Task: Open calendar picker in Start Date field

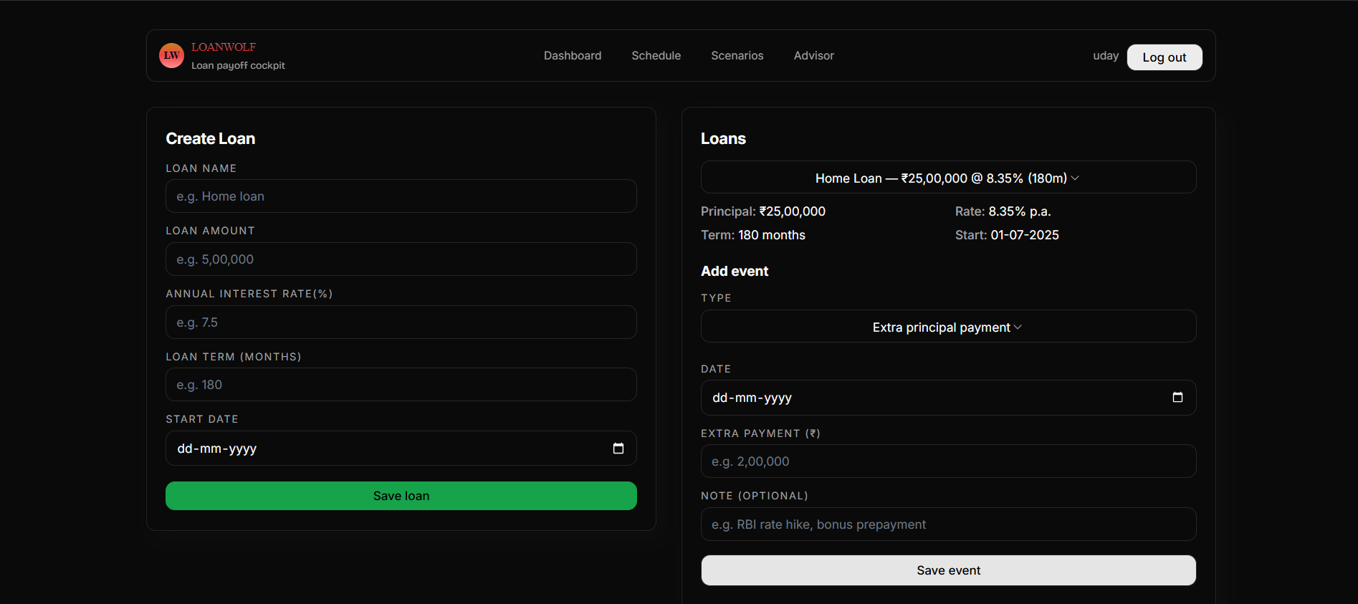Action: [618, 449]
